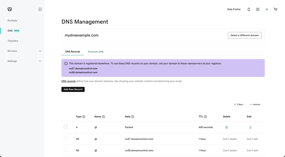Open DNS in sidebar
The image size is (285, 157).
[10, 31]
